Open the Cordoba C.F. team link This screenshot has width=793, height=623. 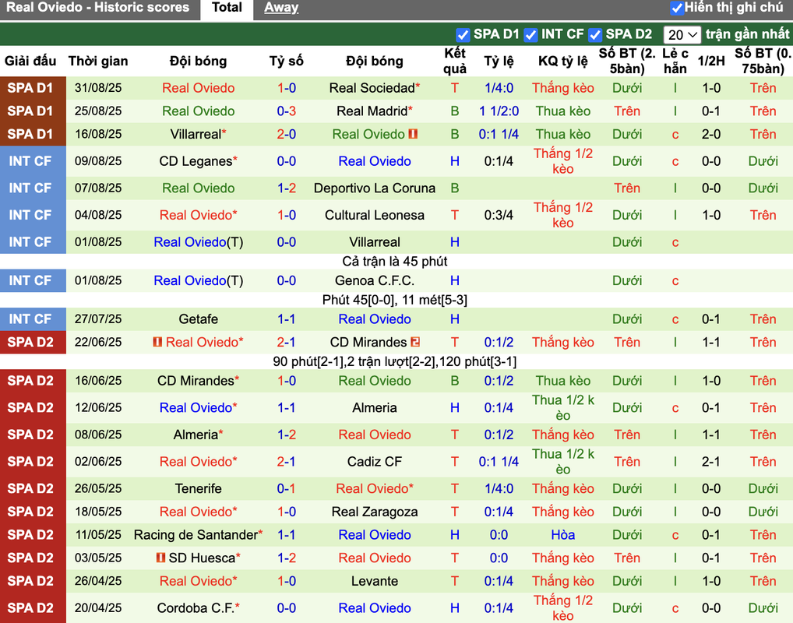tap(196, 608)
